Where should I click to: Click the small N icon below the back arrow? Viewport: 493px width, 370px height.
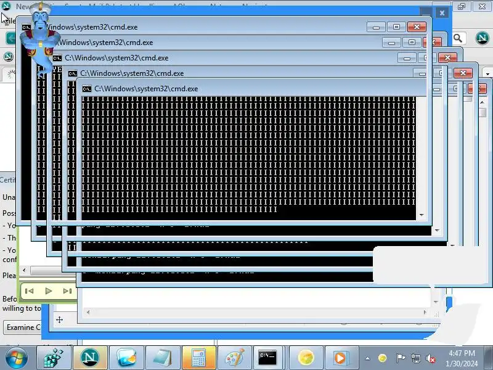tap(8, 57)
